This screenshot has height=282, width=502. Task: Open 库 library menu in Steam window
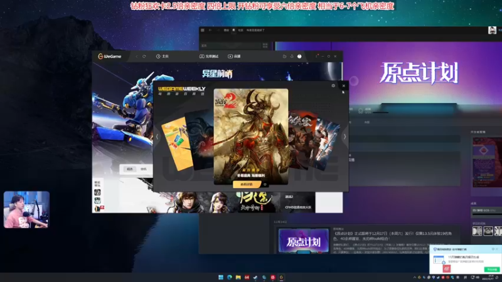[233, 30]
